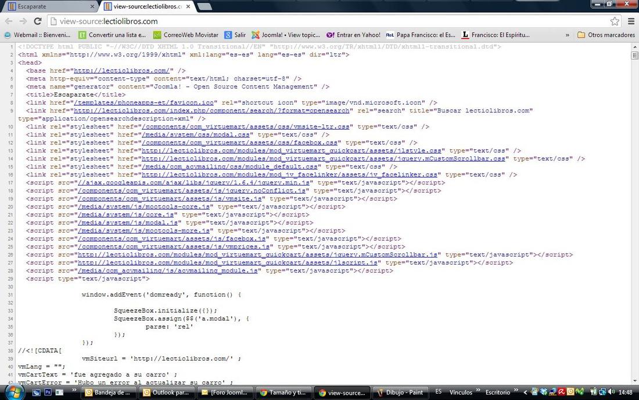
Task: Switch to the Outlook par... taskbar window
Action: click(167, 392)
